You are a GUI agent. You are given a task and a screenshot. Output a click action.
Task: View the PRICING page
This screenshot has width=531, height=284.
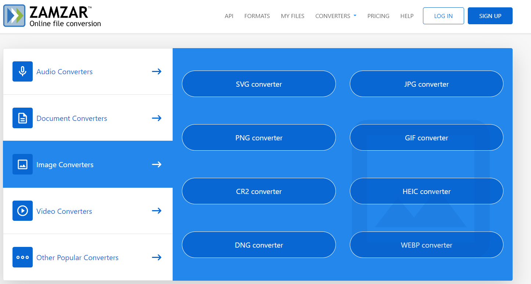[x=378, y=16]
